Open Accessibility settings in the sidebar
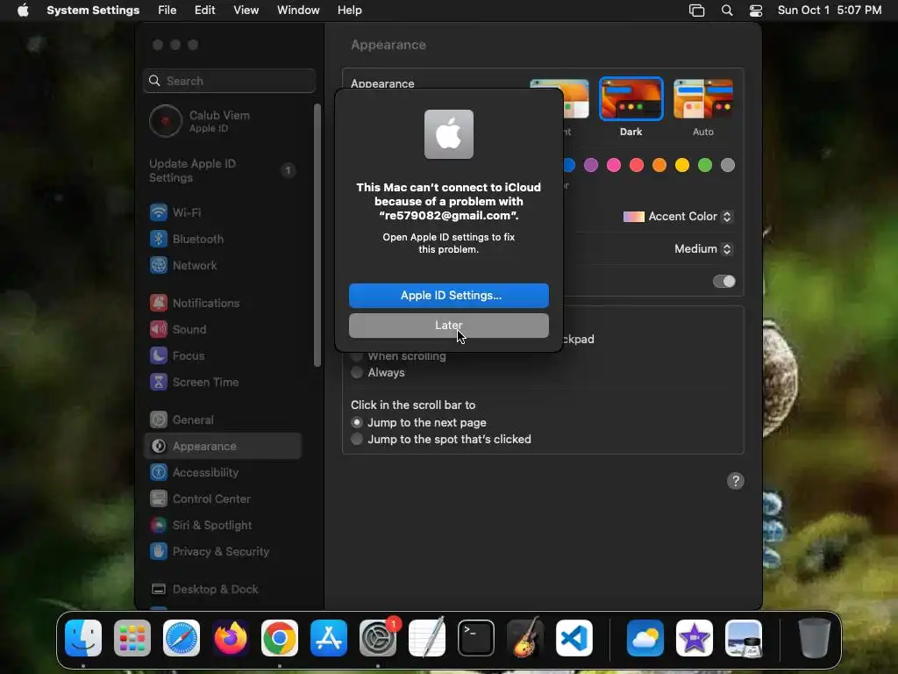898x674 pixels. (x=223, y=473)
